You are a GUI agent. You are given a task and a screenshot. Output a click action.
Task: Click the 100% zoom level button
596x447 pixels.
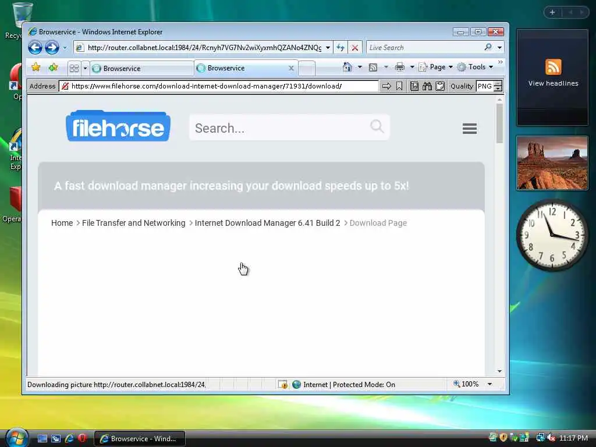[x=466, y=384]
